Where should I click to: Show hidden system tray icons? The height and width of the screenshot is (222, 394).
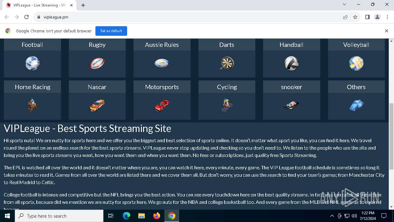[332, 216]
